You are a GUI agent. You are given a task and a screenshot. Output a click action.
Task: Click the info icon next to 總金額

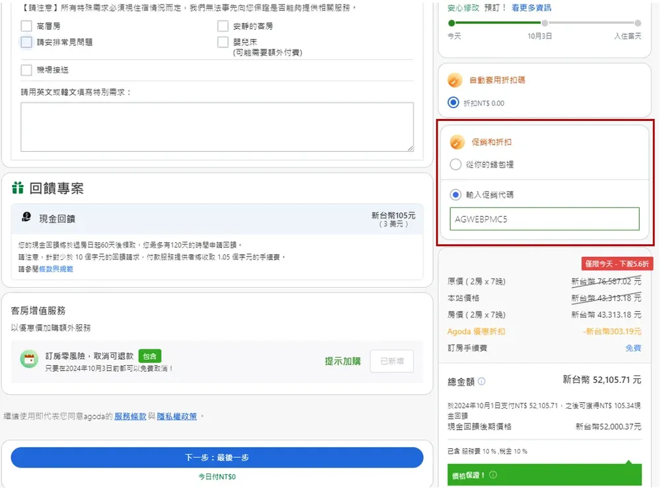click(482, 382)
